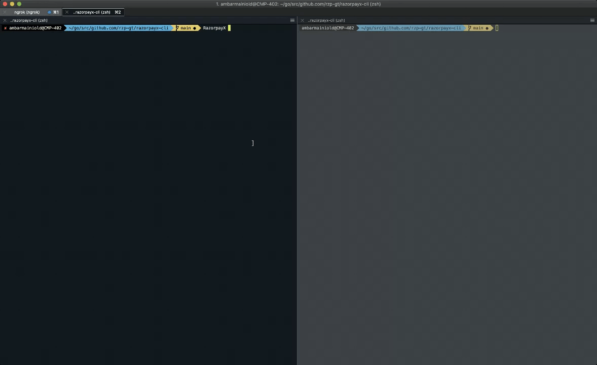Open the right pane's hamburger menu
The width and height of the screenshot is (597, 365).
click(592, 20)
